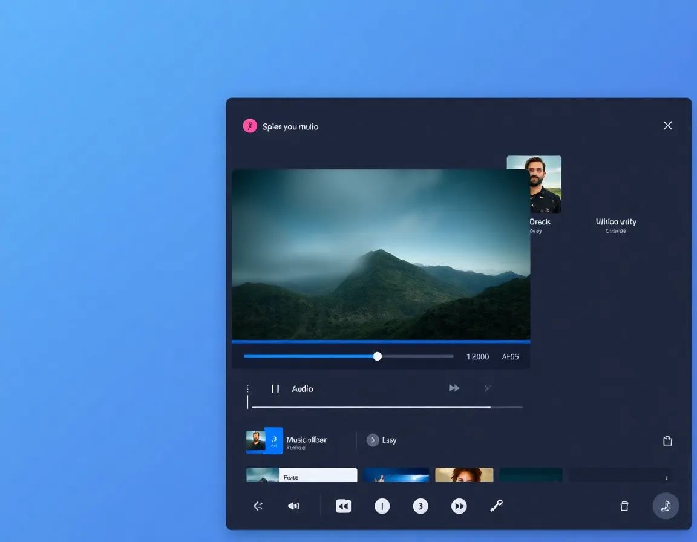Expand the Lasy chevron button
Screen dimensions: 697x542
tap(373, 440)
